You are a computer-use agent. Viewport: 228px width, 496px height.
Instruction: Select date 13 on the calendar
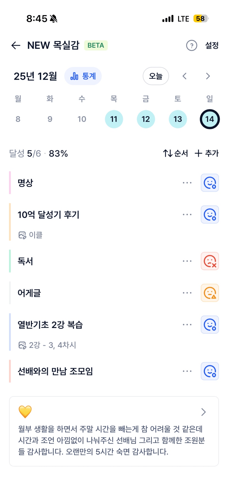pos(178,119)
